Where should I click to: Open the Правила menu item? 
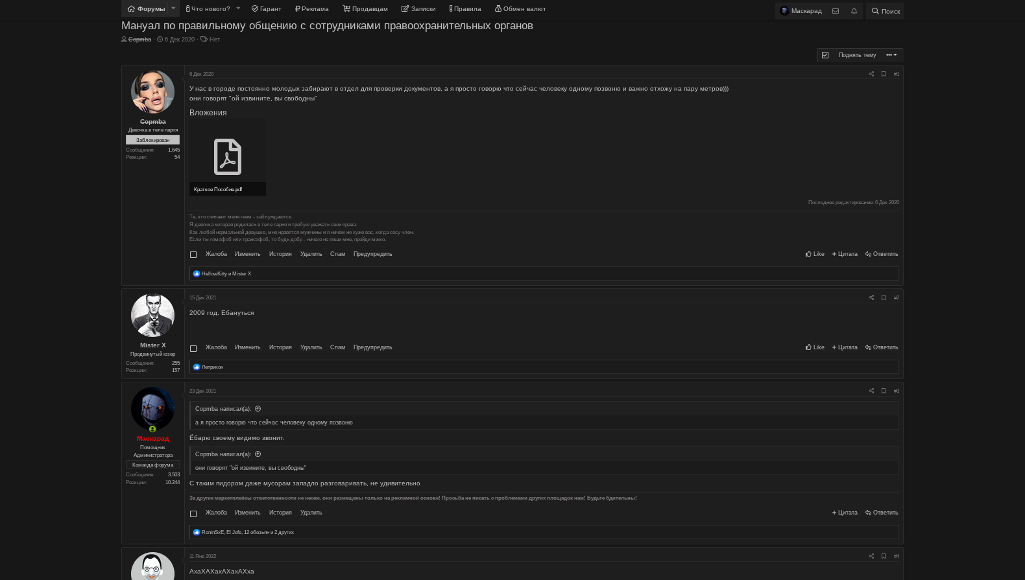click(465, 9)
